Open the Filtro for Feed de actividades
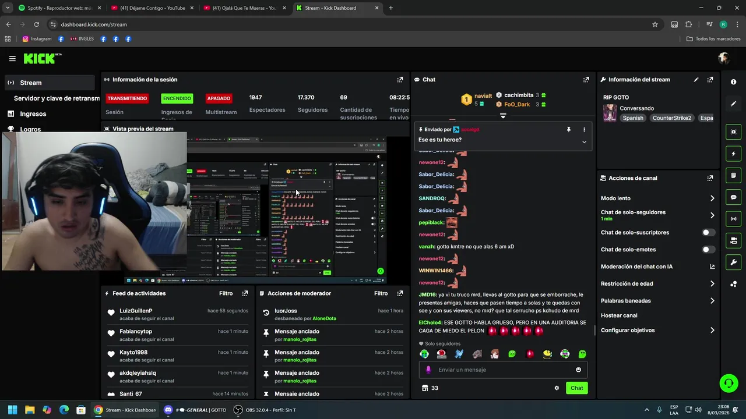 point(226,293)
